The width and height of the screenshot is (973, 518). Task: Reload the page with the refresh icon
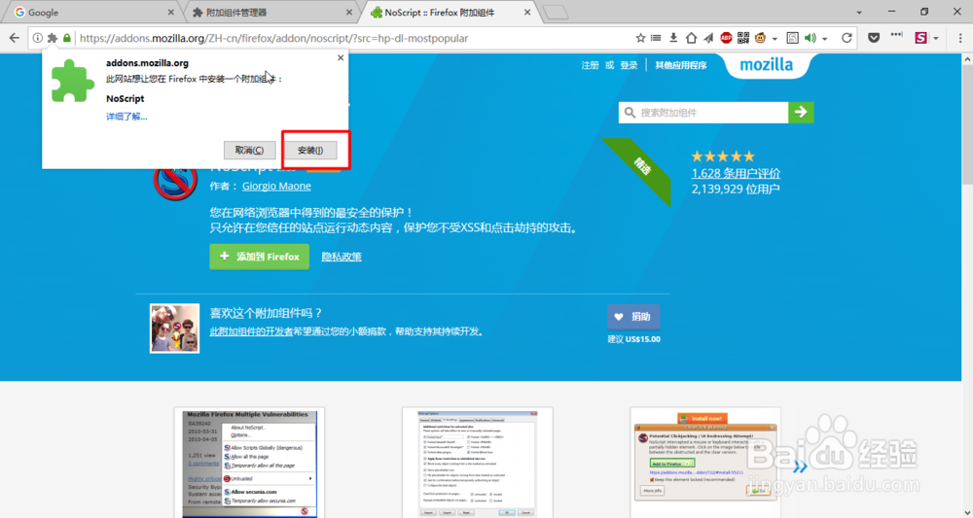click(x=847, y=39)
